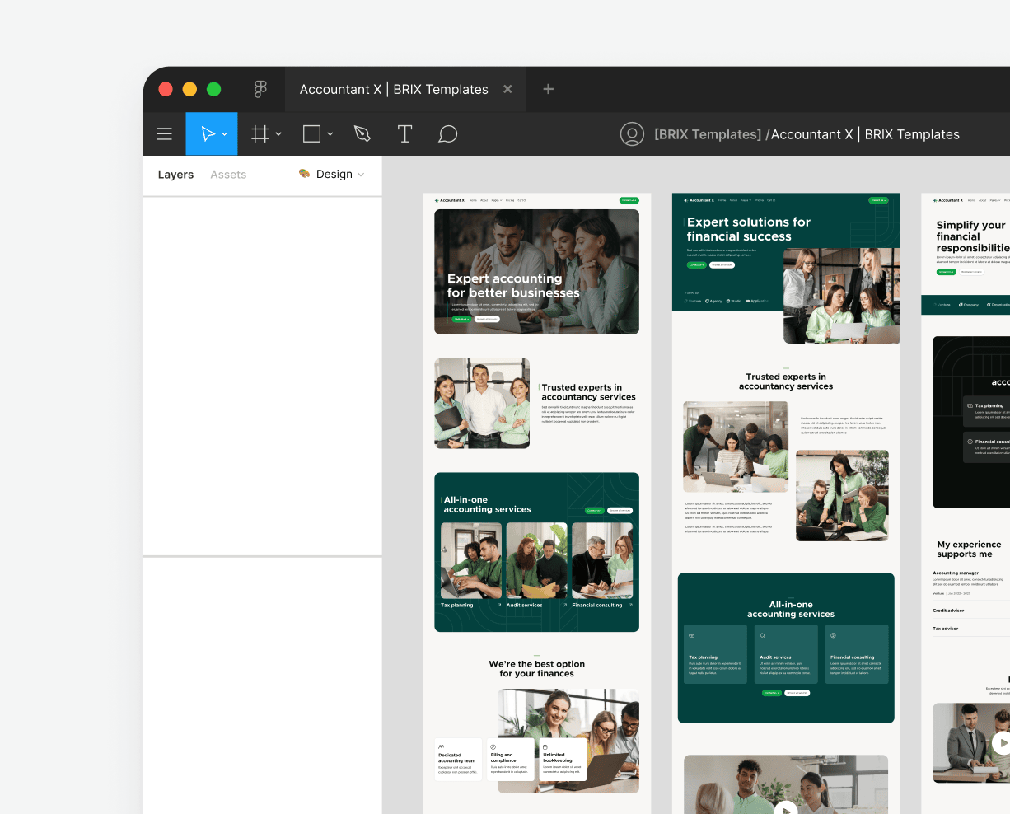Viewport: 1010px width, 814px height.
Task: Select the Layers tab
Action: coord(175,174)
